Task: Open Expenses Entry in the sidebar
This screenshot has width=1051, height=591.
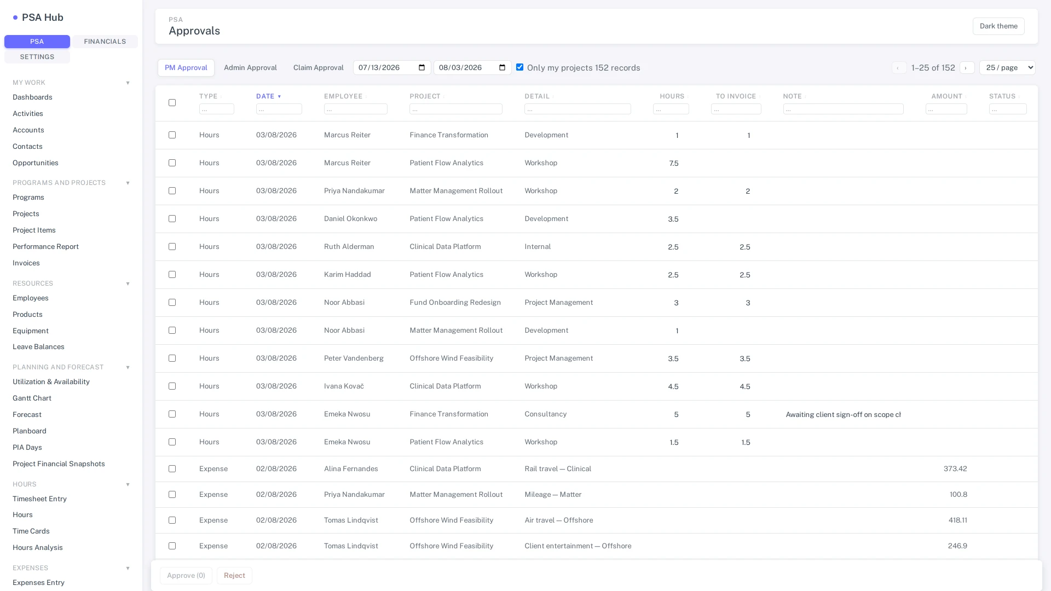Action: pyautogui.click(x=38, y=583)
